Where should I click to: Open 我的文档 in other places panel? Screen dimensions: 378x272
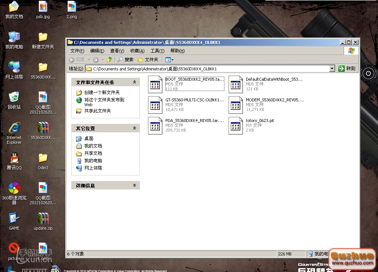coord(93,146)
